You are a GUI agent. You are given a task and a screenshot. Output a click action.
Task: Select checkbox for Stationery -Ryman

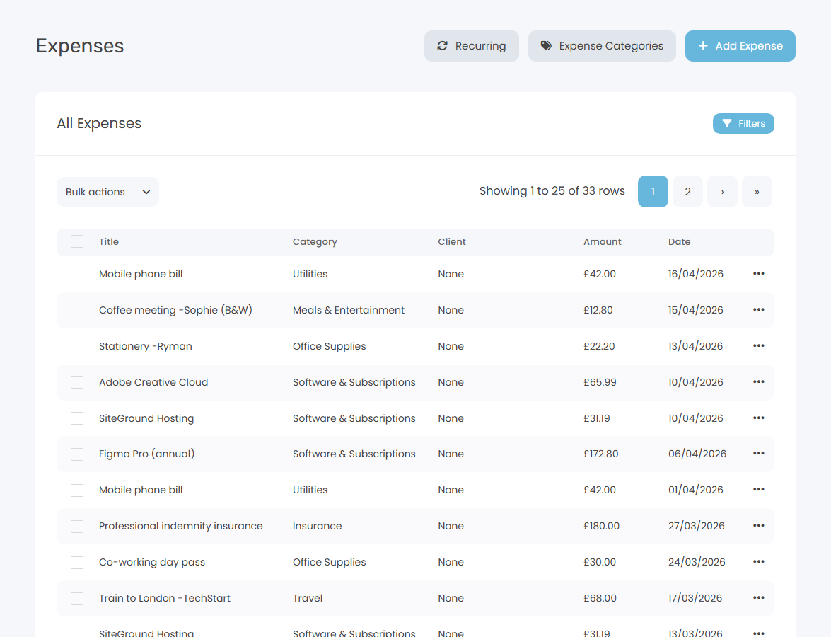coord(77,346)
